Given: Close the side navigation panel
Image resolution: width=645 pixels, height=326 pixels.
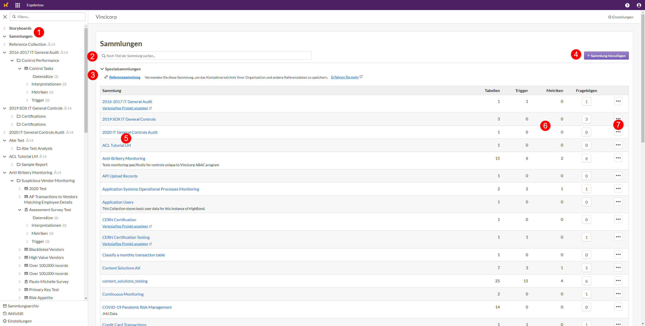Looking at the screenshot, I should point(5,17).
